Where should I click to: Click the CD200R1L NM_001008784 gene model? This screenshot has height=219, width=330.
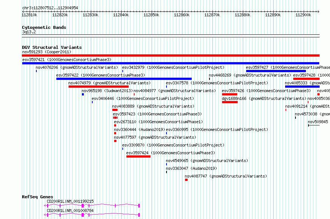pyautogui.click(x=92, y=215)
